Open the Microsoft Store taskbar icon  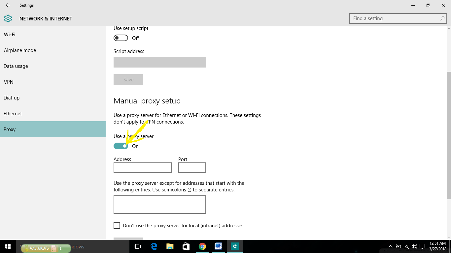186,246
